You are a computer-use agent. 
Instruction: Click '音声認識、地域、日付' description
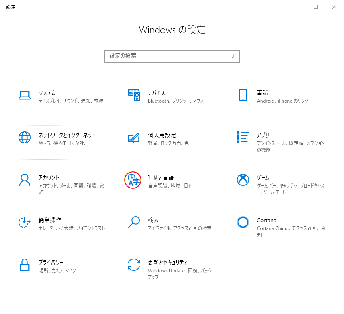pos(171,186)
